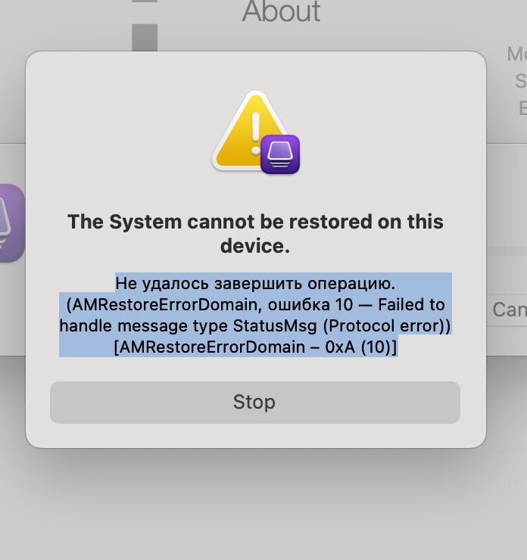Click the Stop button
This screenshot has width=527, height=560.
[254, 402]
